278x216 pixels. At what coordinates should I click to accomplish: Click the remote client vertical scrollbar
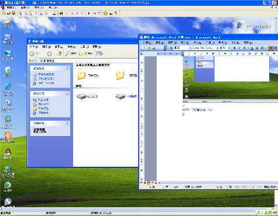(x=276, y=112)
